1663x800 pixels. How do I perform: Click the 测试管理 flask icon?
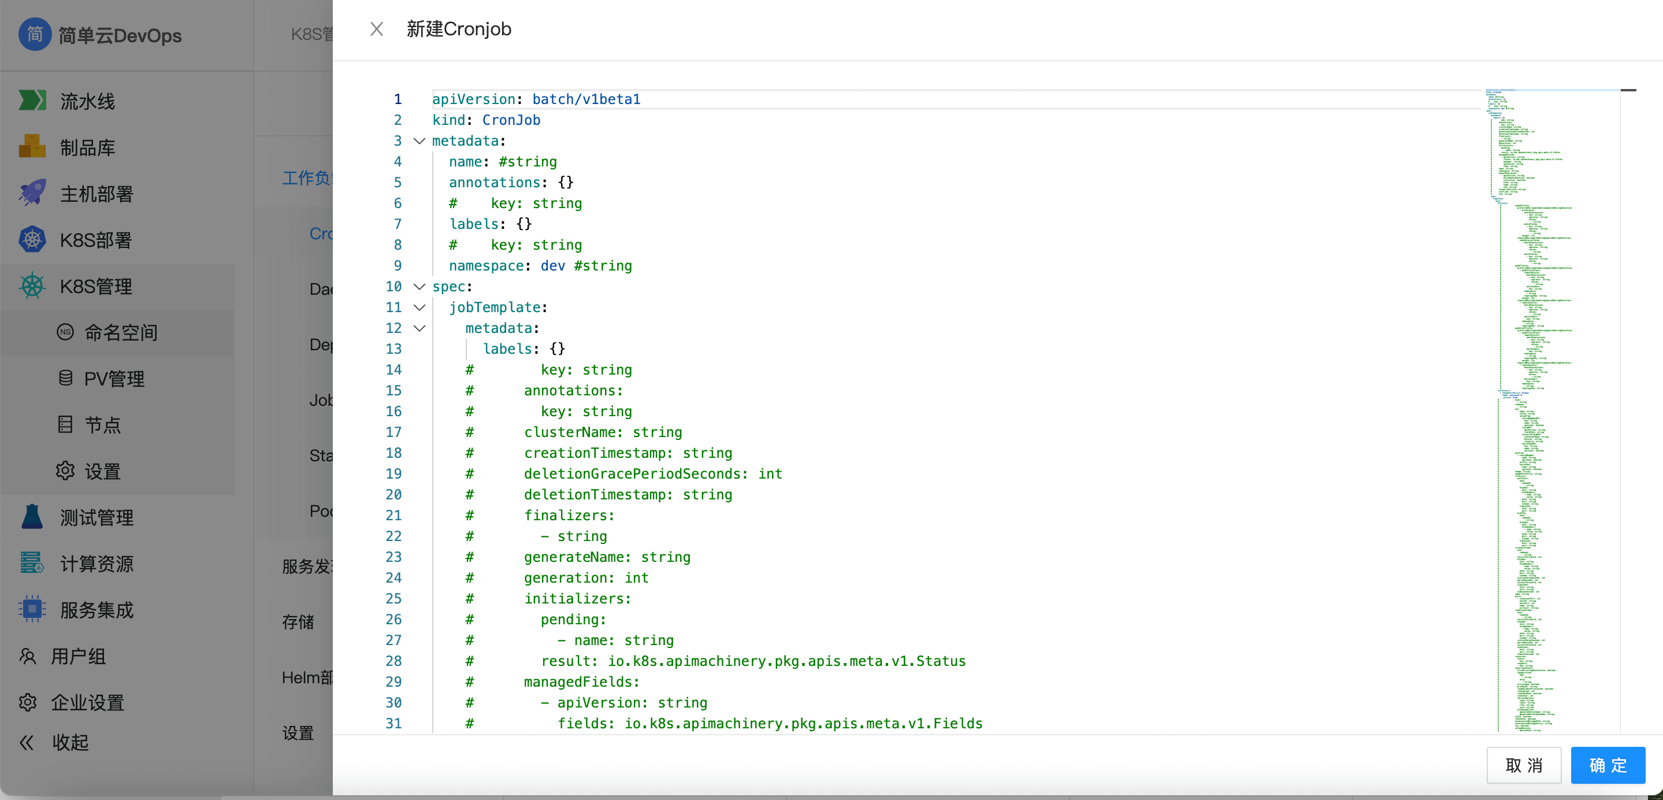click(32, 517)
